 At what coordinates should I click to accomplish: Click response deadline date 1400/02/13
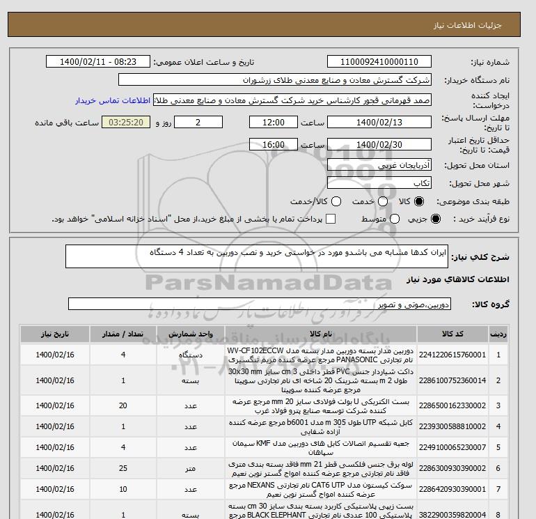coord(379,122)
